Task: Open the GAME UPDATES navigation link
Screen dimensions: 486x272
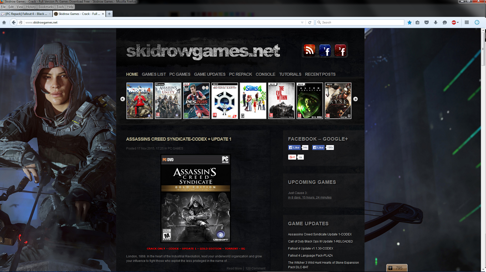Action: click(x=210, y=74)
